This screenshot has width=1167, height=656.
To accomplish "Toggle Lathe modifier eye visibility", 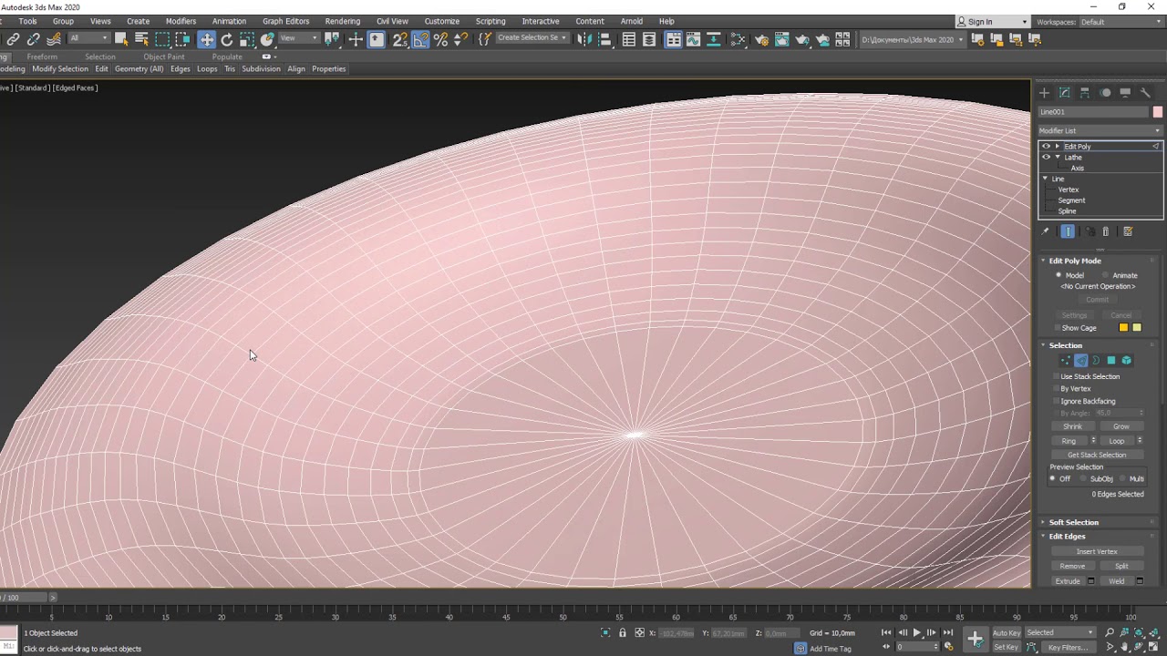I will click(1046, 157).
